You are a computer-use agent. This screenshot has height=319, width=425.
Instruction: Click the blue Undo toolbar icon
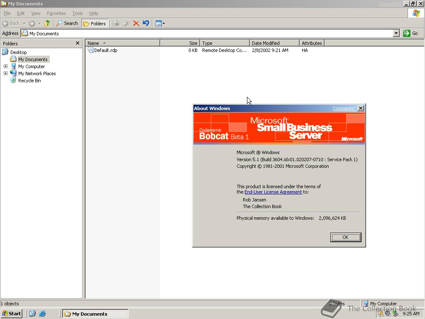click(146, 23)
